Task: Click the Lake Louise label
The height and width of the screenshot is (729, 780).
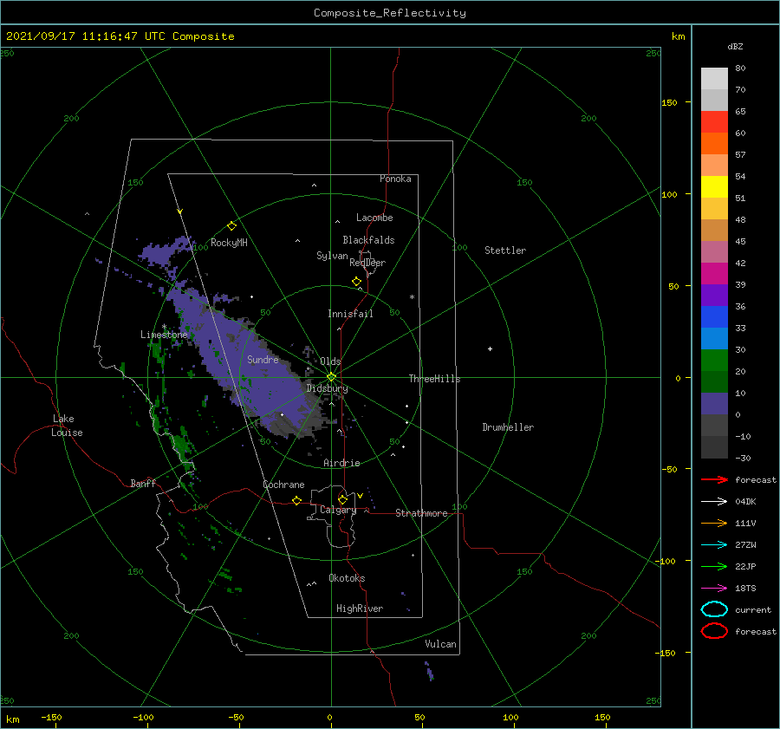Action: pos(67,426)
